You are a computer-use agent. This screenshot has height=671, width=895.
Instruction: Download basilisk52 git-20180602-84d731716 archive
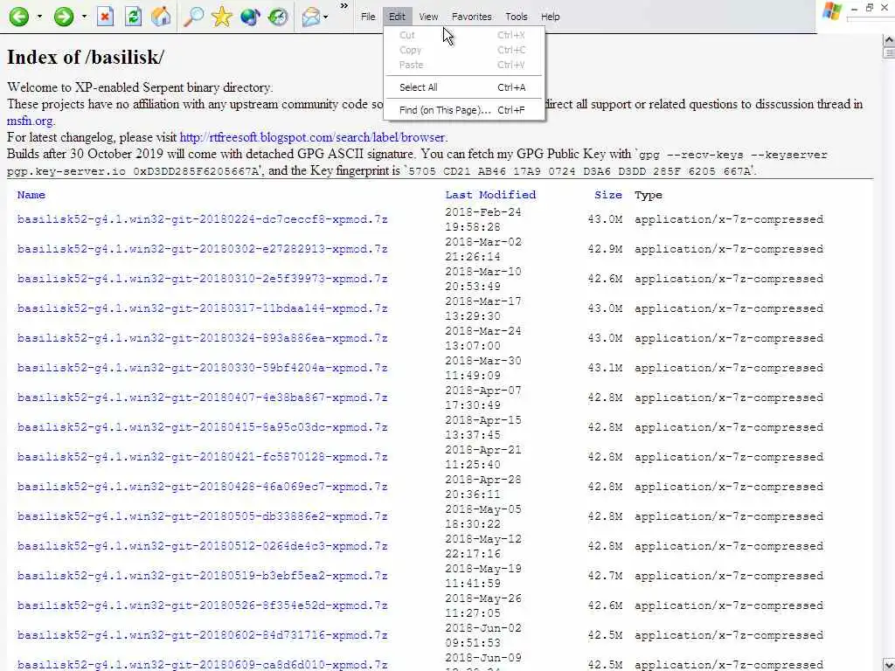(202, 634)
